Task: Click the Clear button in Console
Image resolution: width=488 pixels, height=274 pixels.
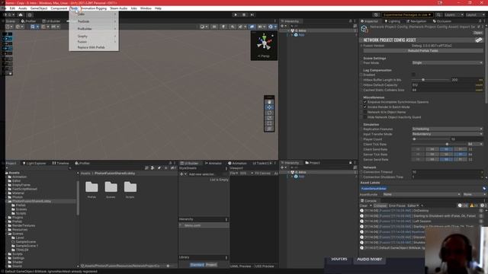Action: click(x=364, y=205)
